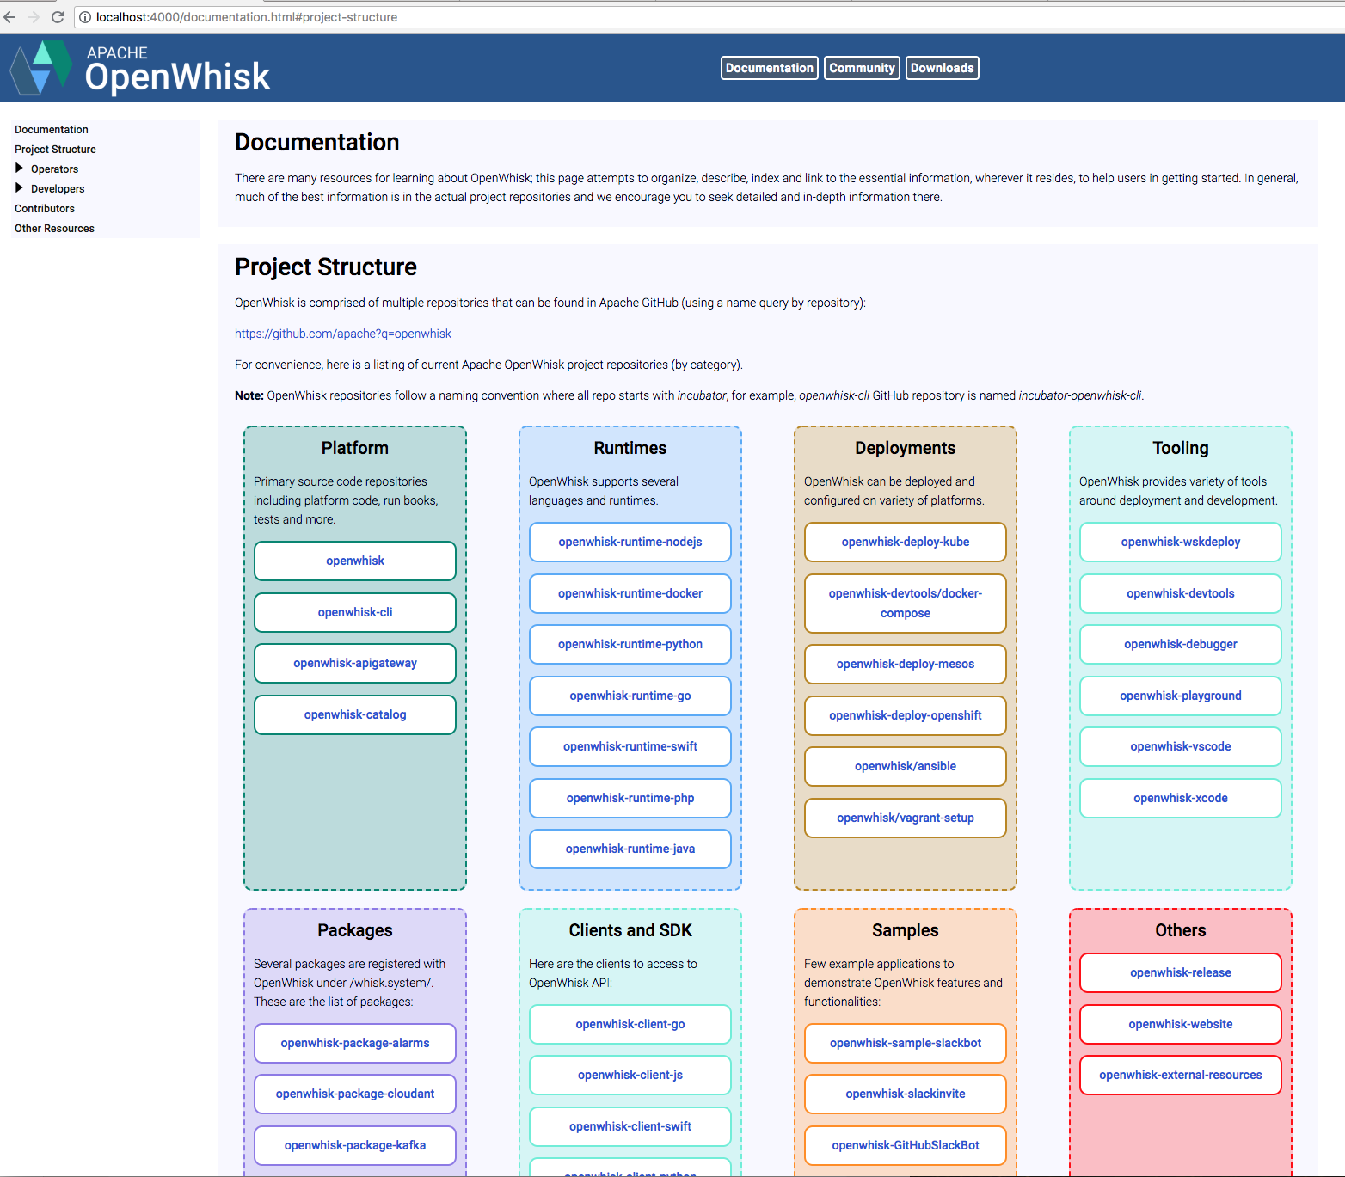Open openwhisk-client-go repository

coord(630,1024)
